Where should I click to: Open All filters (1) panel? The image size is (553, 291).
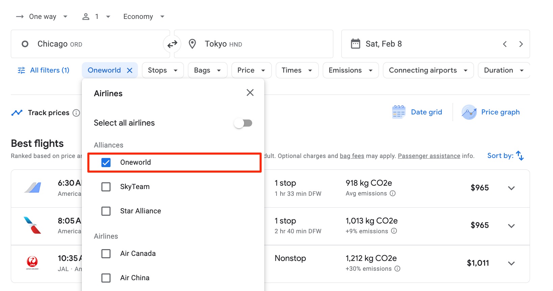(x=43, y=70)
